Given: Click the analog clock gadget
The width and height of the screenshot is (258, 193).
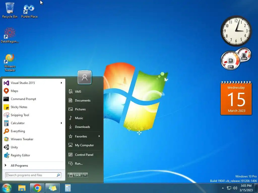Looking at the screenshot, I should click(x=236, y=31).
